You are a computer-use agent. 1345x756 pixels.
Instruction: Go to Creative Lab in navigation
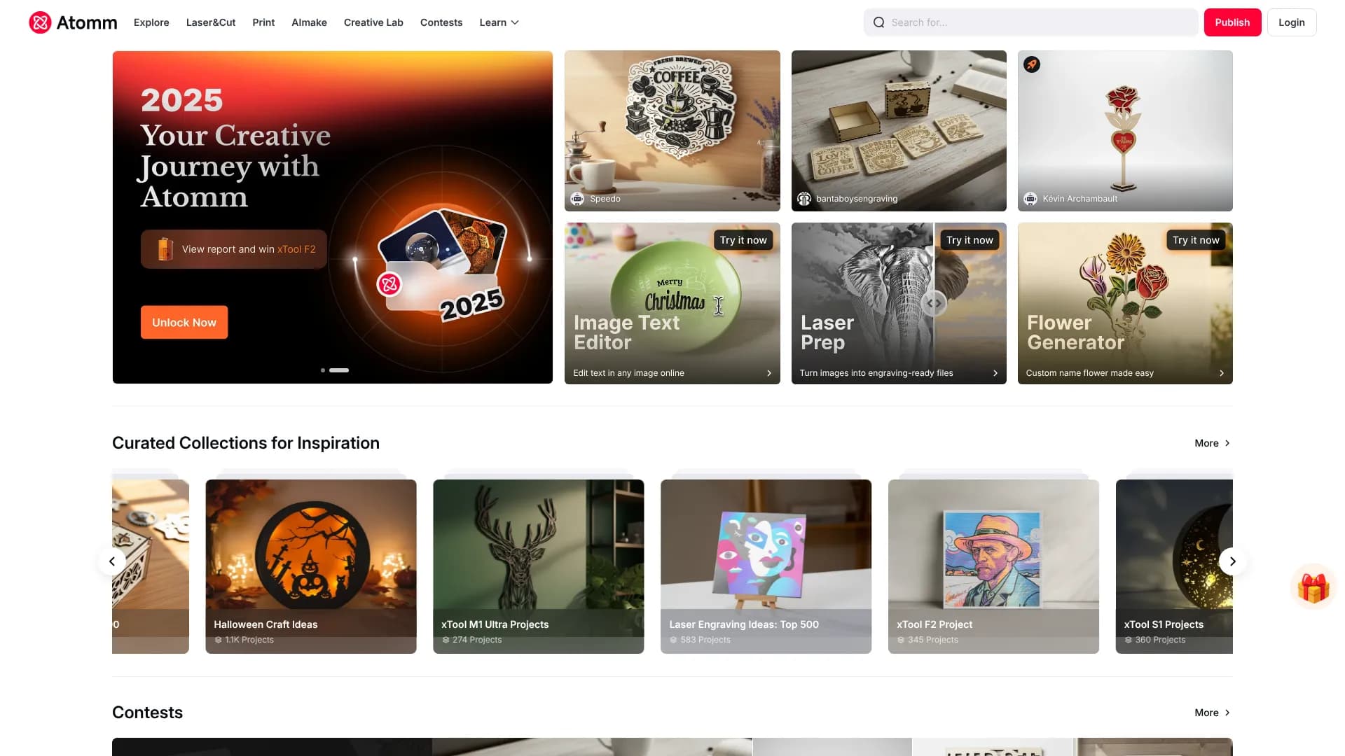tap(373, 22)
